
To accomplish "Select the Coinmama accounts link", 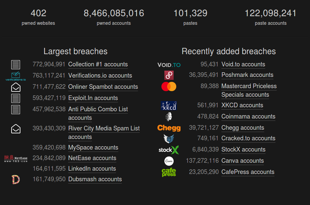I will 248,117.
